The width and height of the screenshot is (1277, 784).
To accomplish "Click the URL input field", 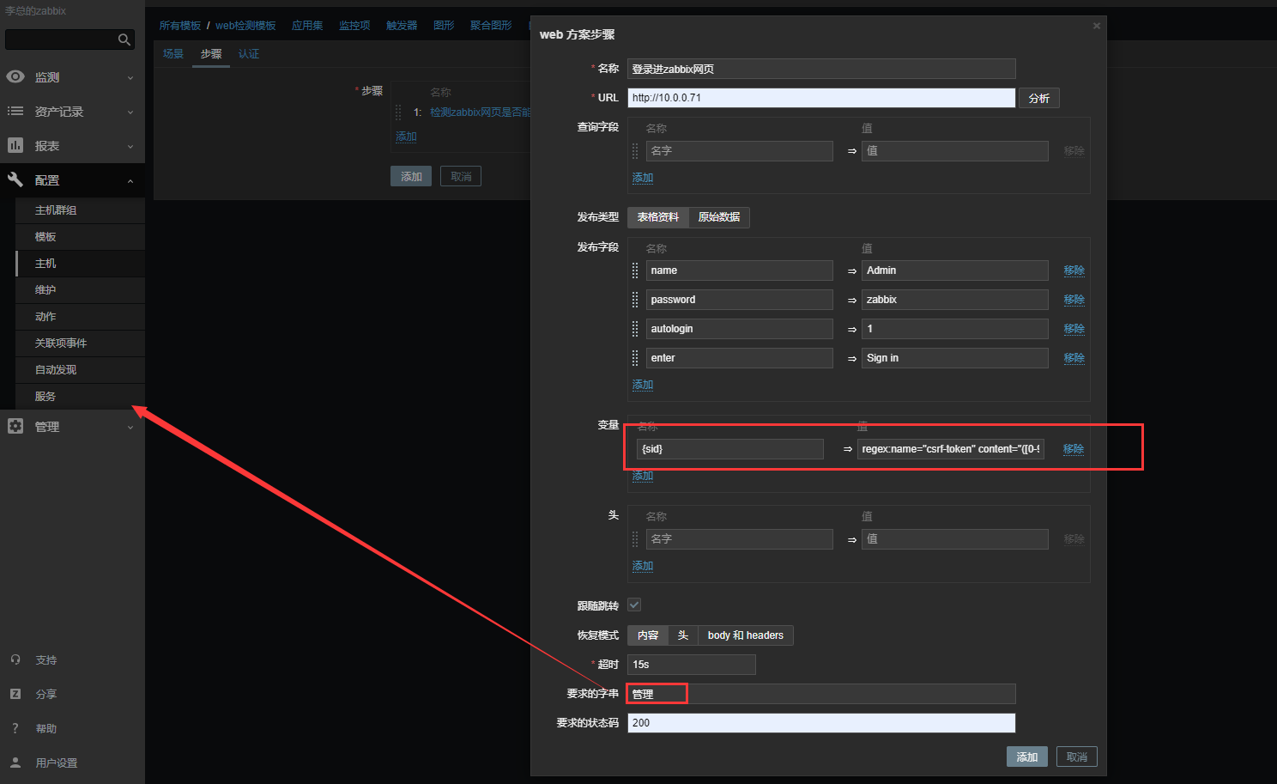I will pos(821,98).
